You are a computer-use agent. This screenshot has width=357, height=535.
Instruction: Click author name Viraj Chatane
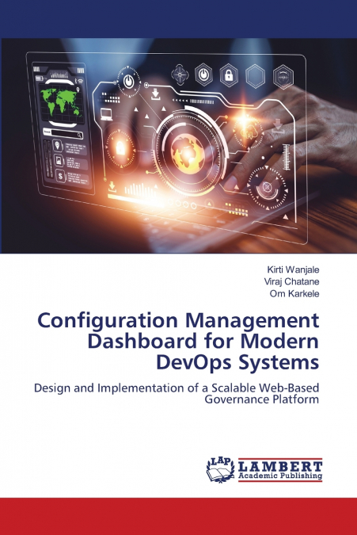[291, 282]
